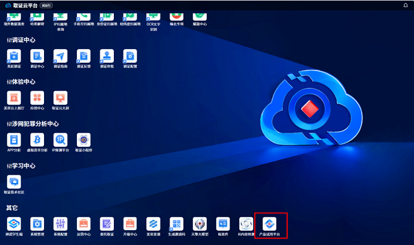
Task: Open the 产品试用平台 icon
Action: click(270, 224)
